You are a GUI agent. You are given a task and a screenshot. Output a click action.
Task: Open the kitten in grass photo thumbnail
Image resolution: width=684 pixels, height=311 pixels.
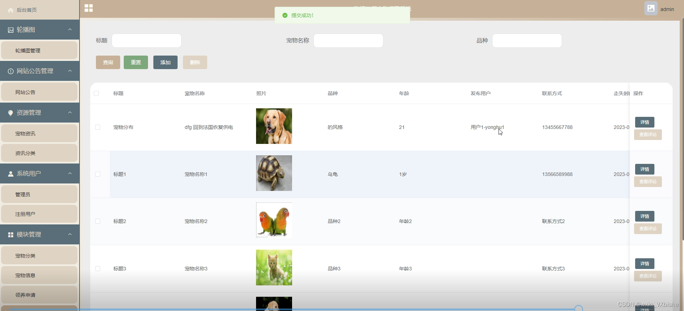[x=274, y=268]
